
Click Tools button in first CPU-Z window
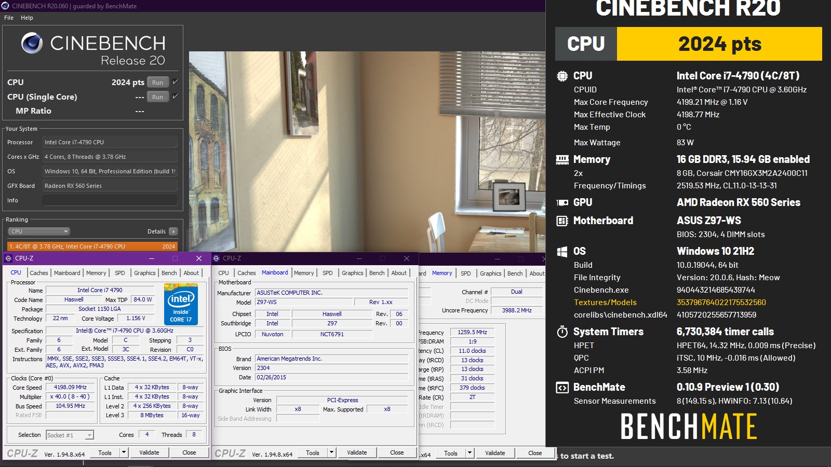click(x=105, y=452)
